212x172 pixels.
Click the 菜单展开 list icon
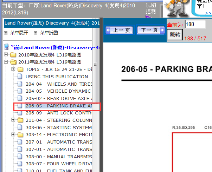point(6,33)
